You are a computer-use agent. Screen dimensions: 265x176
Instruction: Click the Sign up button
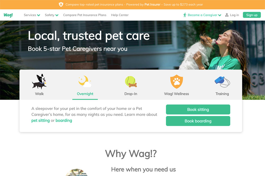252,15
